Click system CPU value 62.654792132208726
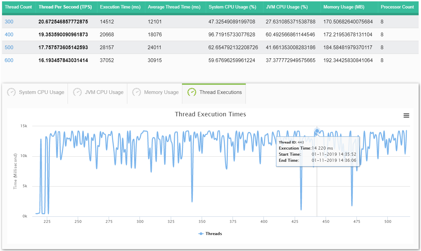The height and width of the screenshot is (251, 421). (233, 47)
